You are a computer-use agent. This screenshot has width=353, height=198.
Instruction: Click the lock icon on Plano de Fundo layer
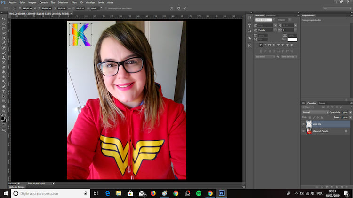[x=346, y=132]
